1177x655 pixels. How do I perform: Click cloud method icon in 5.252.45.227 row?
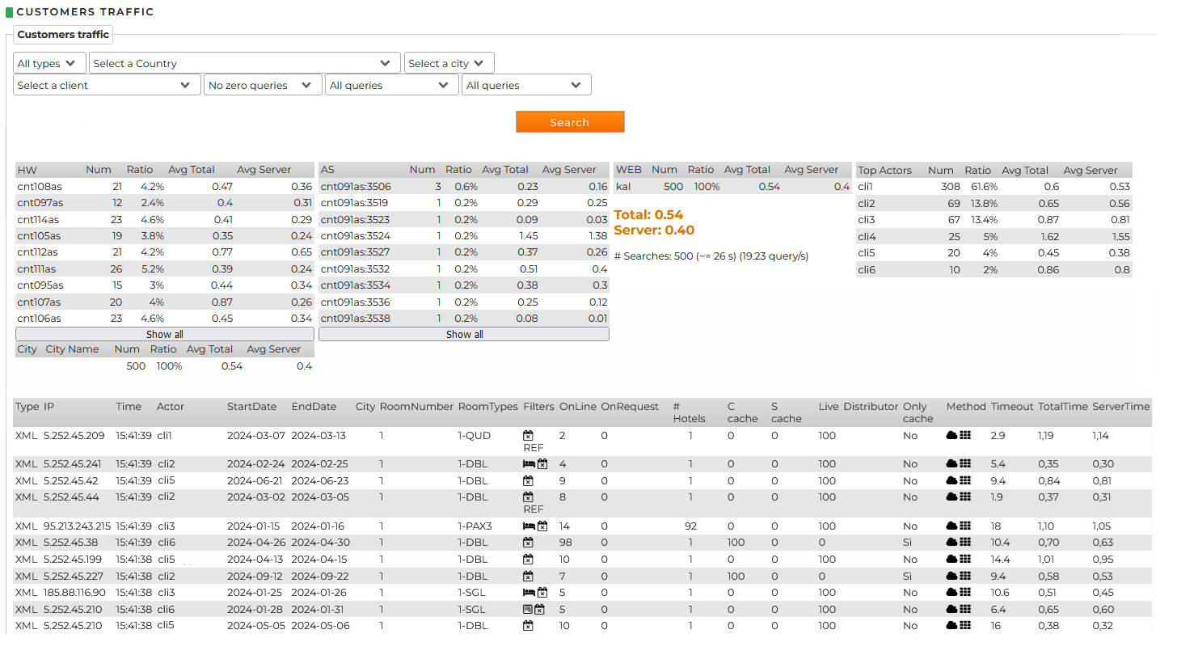[951, 576]
